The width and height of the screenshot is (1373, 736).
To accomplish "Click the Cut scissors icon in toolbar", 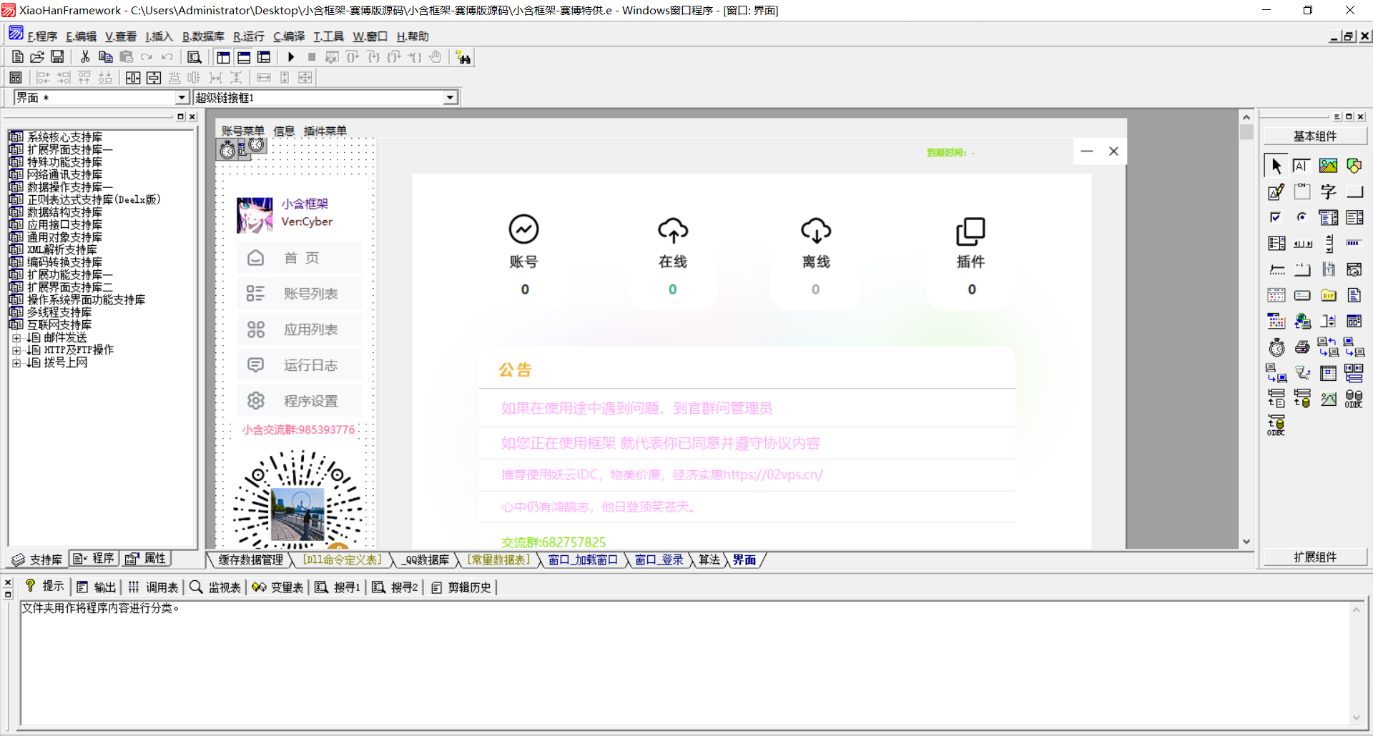I will [85, 57].
